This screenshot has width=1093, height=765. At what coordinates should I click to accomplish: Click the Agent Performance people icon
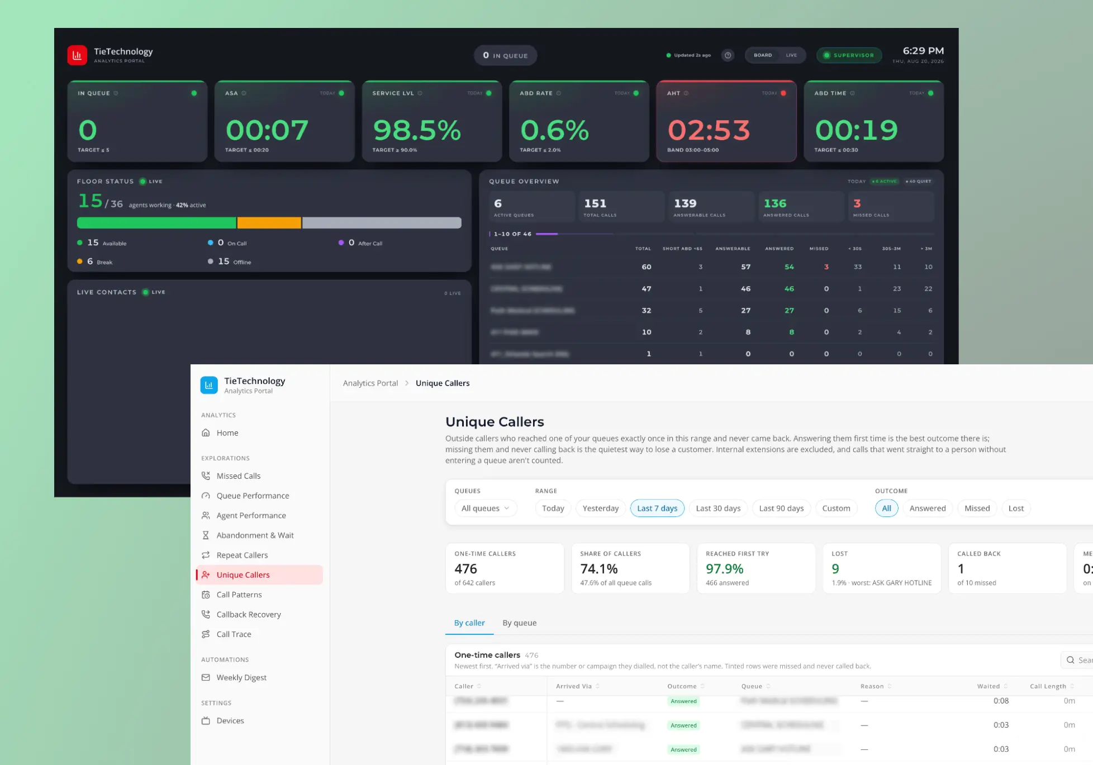pyautogui.click(x=206, y=515)
